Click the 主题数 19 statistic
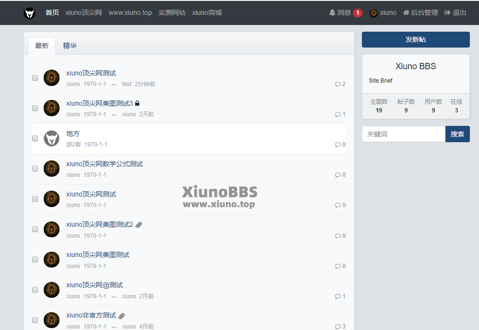Image resolution: width=479 pixels, height=330 pixels. click(x=379, y=106)
